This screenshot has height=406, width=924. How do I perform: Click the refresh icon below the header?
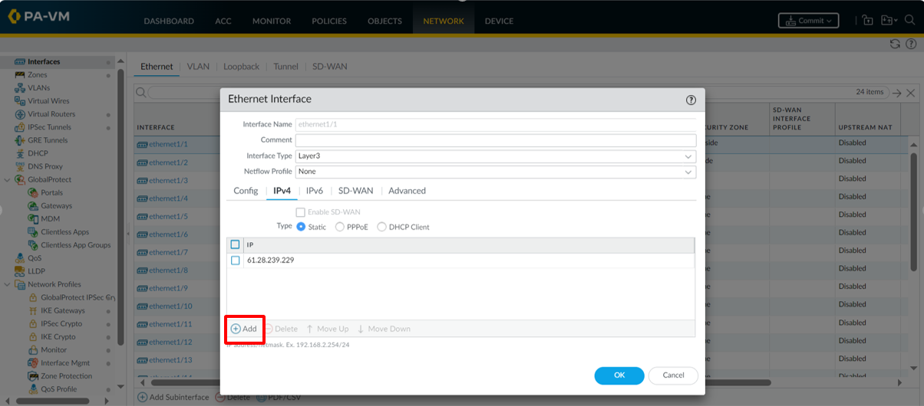[x=895, y=44]
